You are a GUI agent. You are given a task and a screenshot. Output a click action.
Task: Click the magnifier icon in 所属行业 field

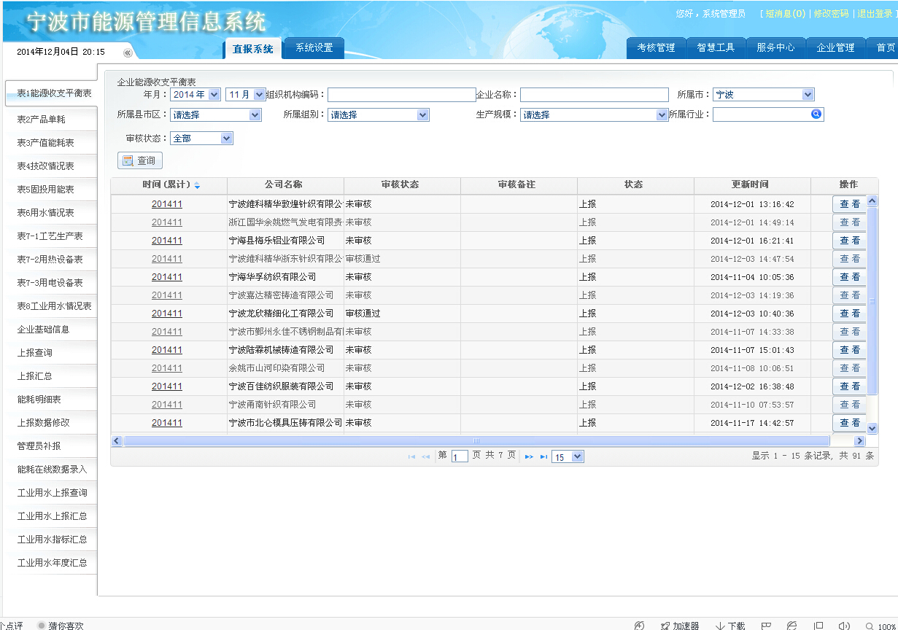point(816,114)
